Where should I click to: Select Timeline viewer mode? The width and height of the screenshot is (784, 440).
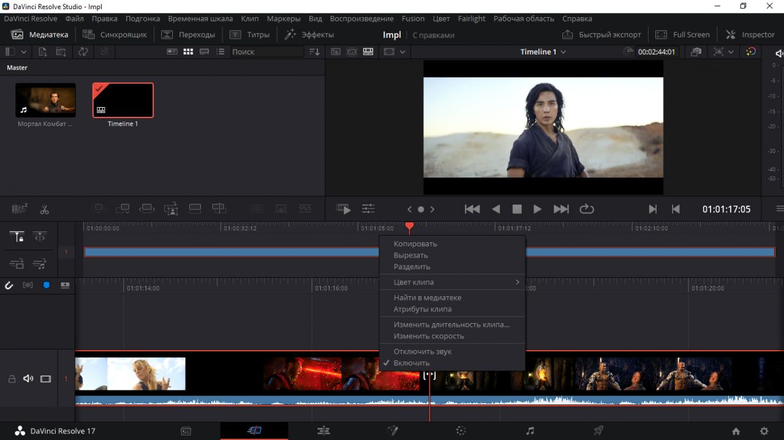click(x=368, y=52)
